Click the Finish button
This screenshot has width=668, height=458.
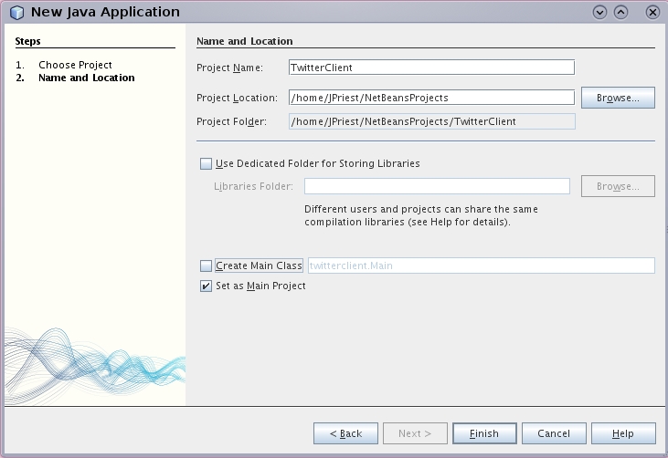484,433
